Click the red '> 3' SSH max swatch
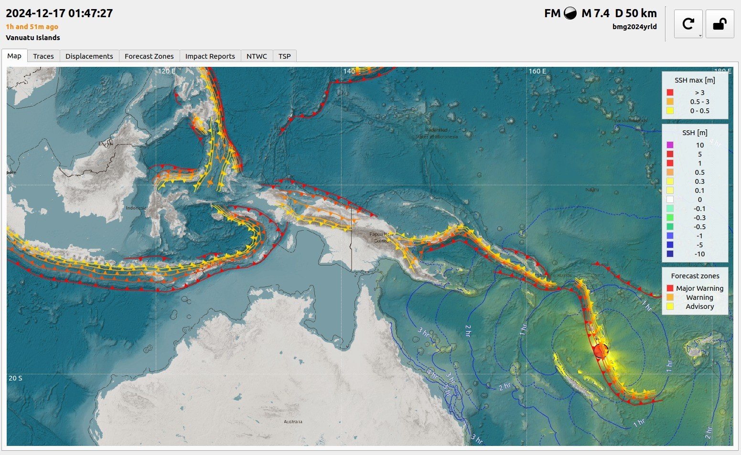 pos(670,93)
